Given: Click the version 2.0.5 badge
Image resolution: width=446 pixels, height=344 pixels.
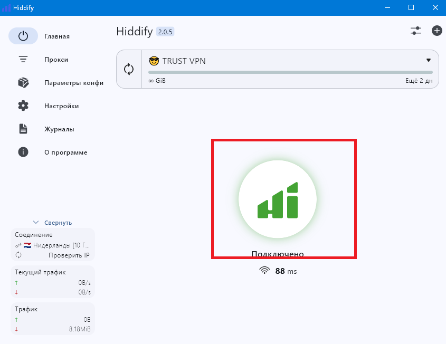Looking at the screenshot, I should [x=165, y=32].
